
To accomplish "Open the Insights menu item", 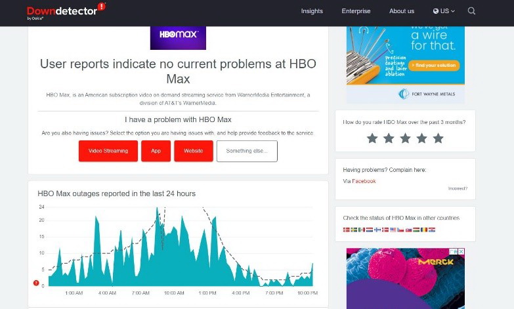I will click(x=312, y=11).
